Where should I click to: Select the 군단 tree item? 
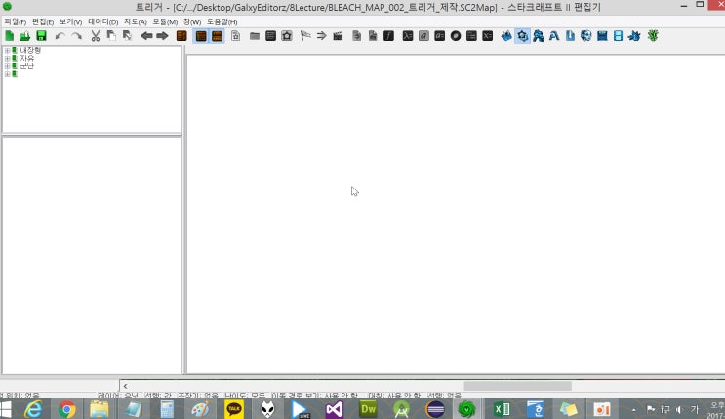tap(26, 65)
